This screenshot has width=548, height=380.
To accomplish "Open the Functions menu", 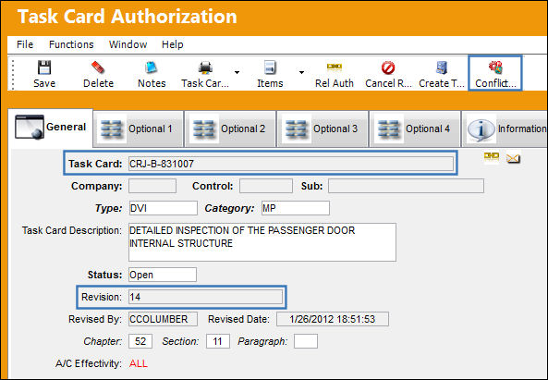I will pos(71,44).
